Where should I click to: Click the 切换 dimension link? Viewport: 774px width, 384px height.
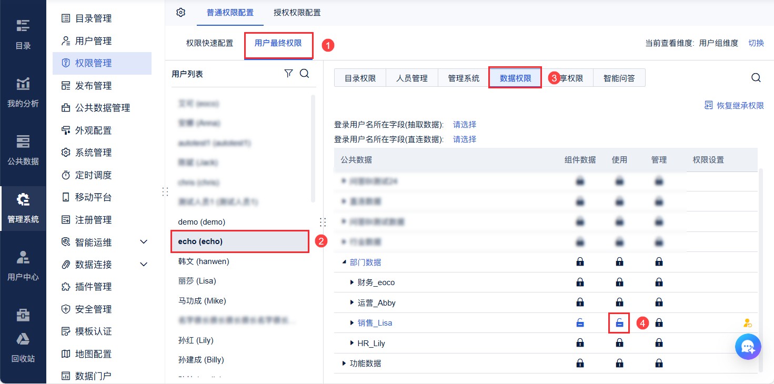pos(756,43)
